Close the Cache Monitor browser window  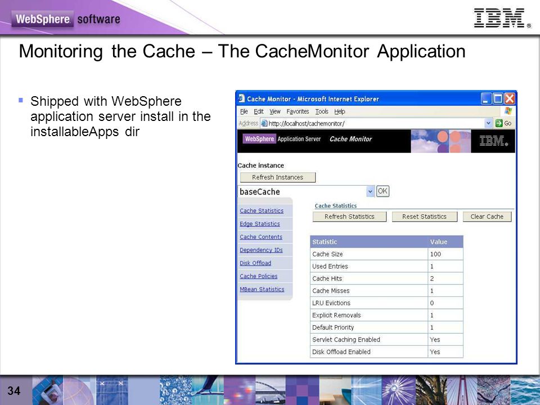[510, 99]
